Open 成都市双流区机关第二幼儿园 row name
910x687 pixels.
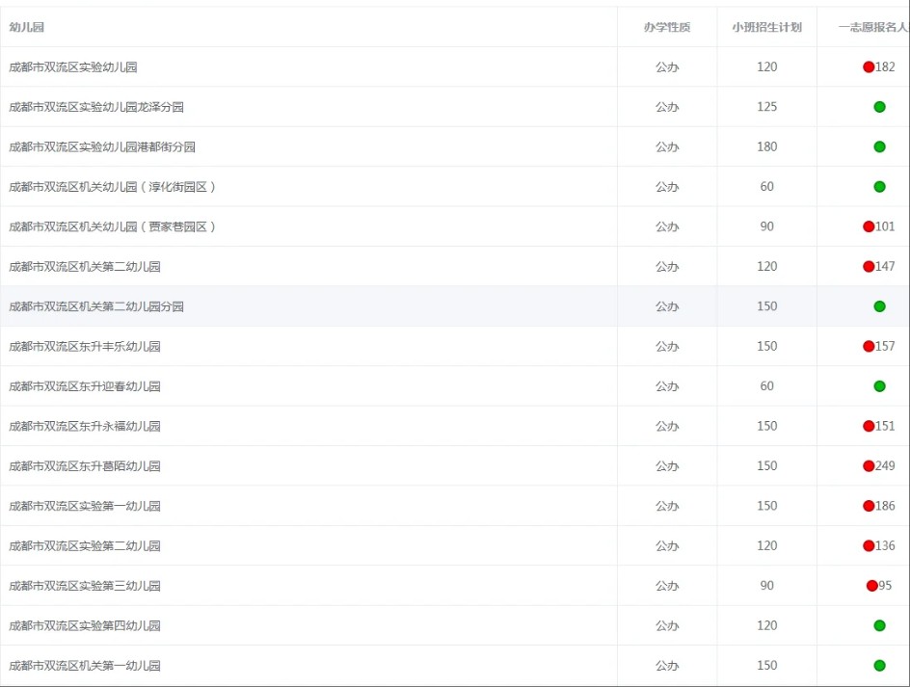[x=85, y=267]
